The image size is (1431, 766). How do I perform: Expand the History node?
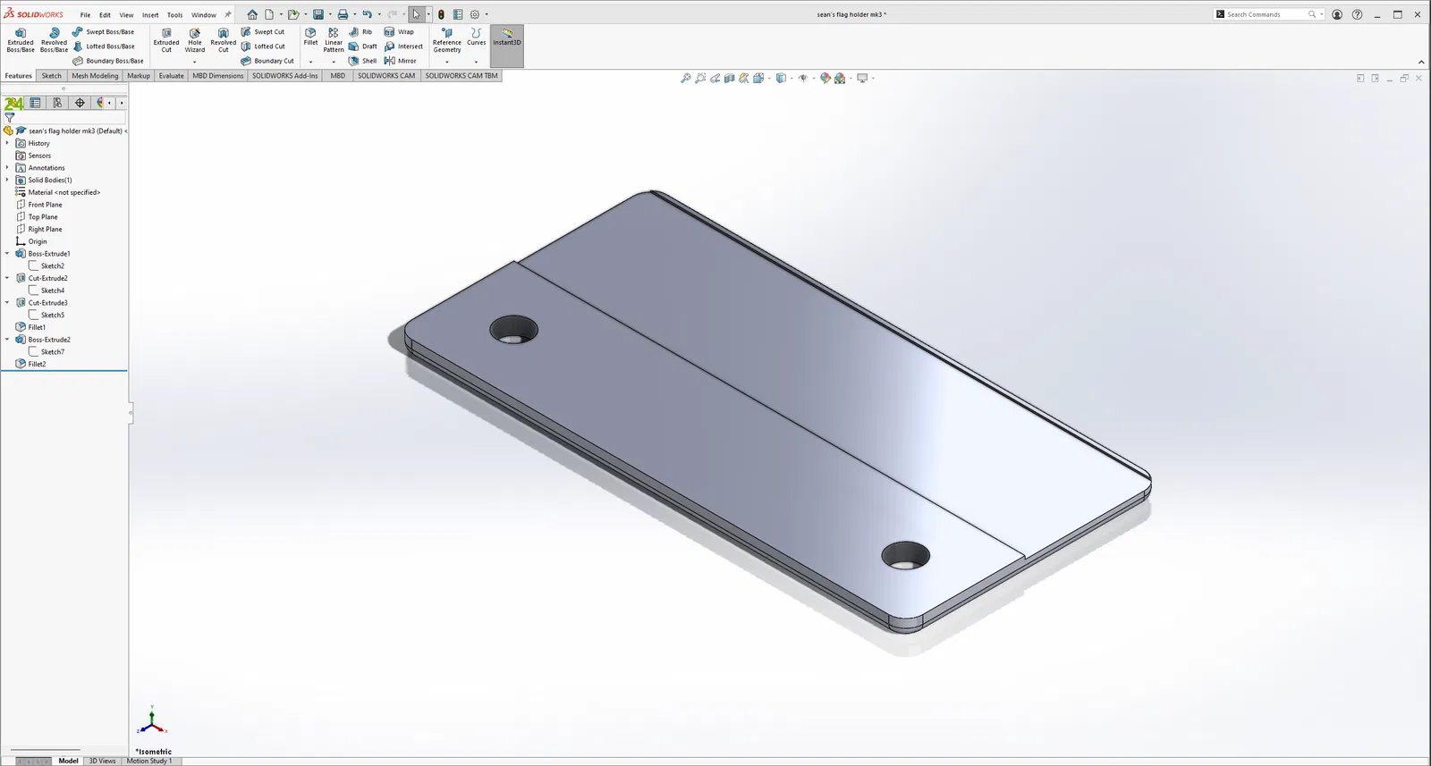[7, 143]
